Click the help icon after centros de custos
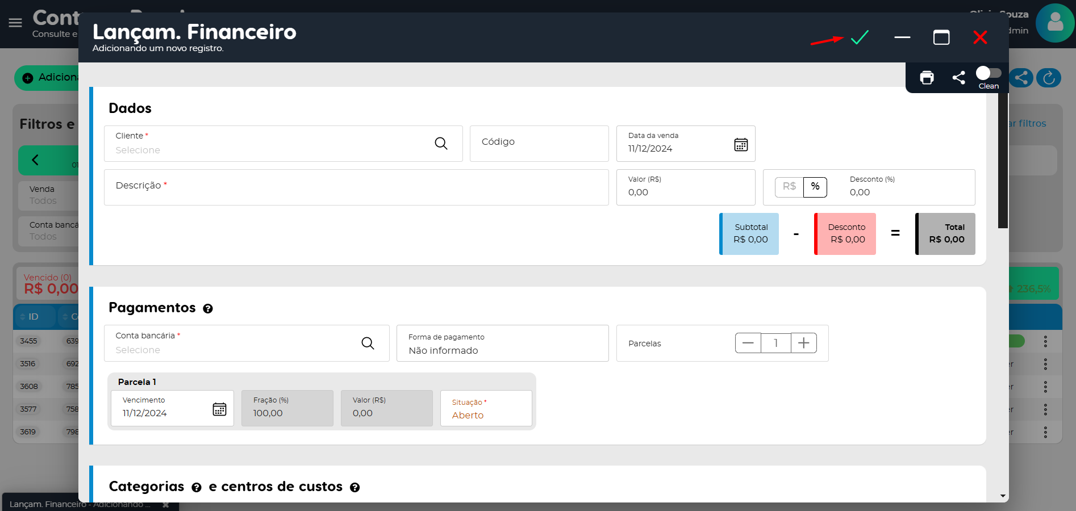The width and height of the screenshot is (1076, 511). 355,488
